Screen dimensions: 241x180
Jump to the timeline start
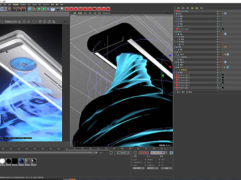pos(111,152)
